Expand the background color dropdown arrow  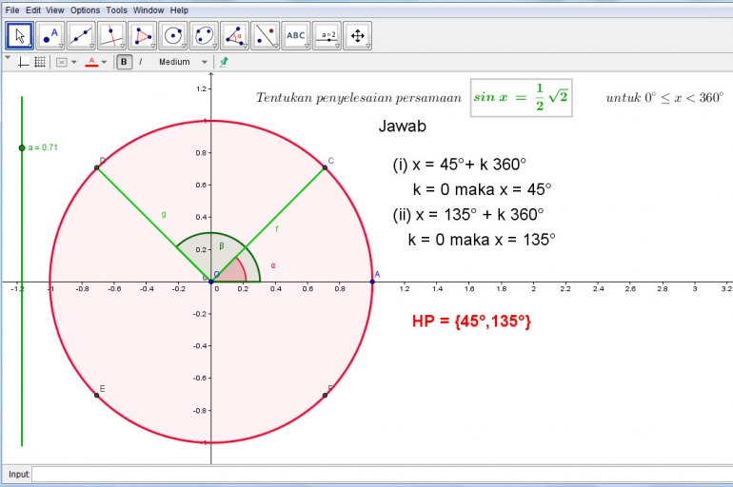click(x=74, y=62)
